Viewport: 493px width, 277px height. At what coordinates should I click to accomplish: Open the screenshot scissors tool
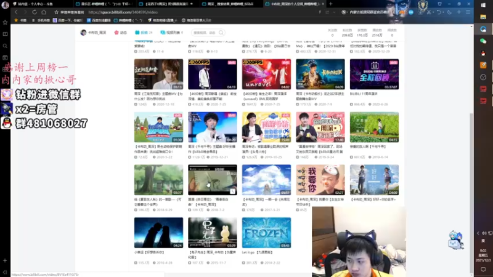click(428, 12)
